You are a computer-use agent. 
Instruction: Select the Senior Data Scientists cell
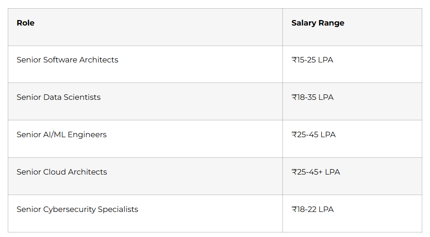click(58, 97)
